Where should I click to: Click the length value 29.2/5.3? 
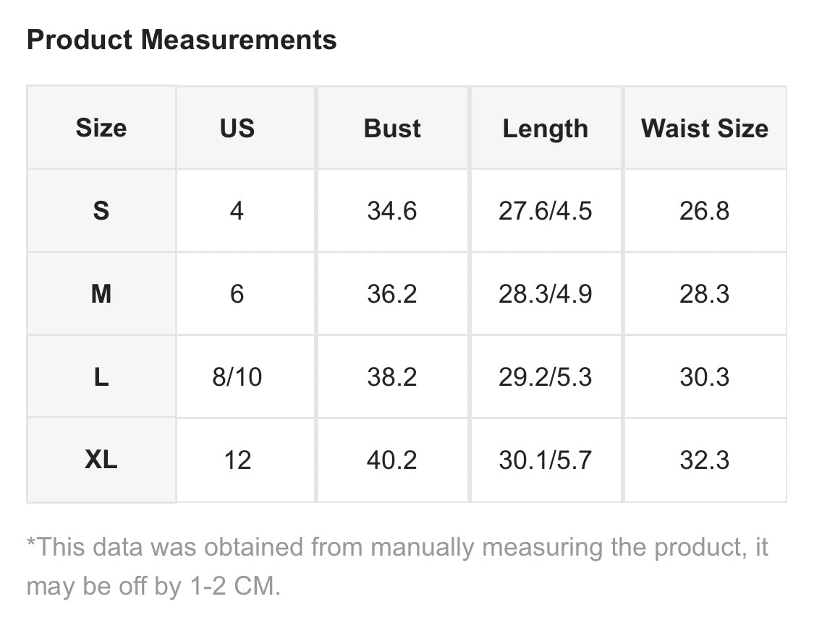(x=546, y=376)
